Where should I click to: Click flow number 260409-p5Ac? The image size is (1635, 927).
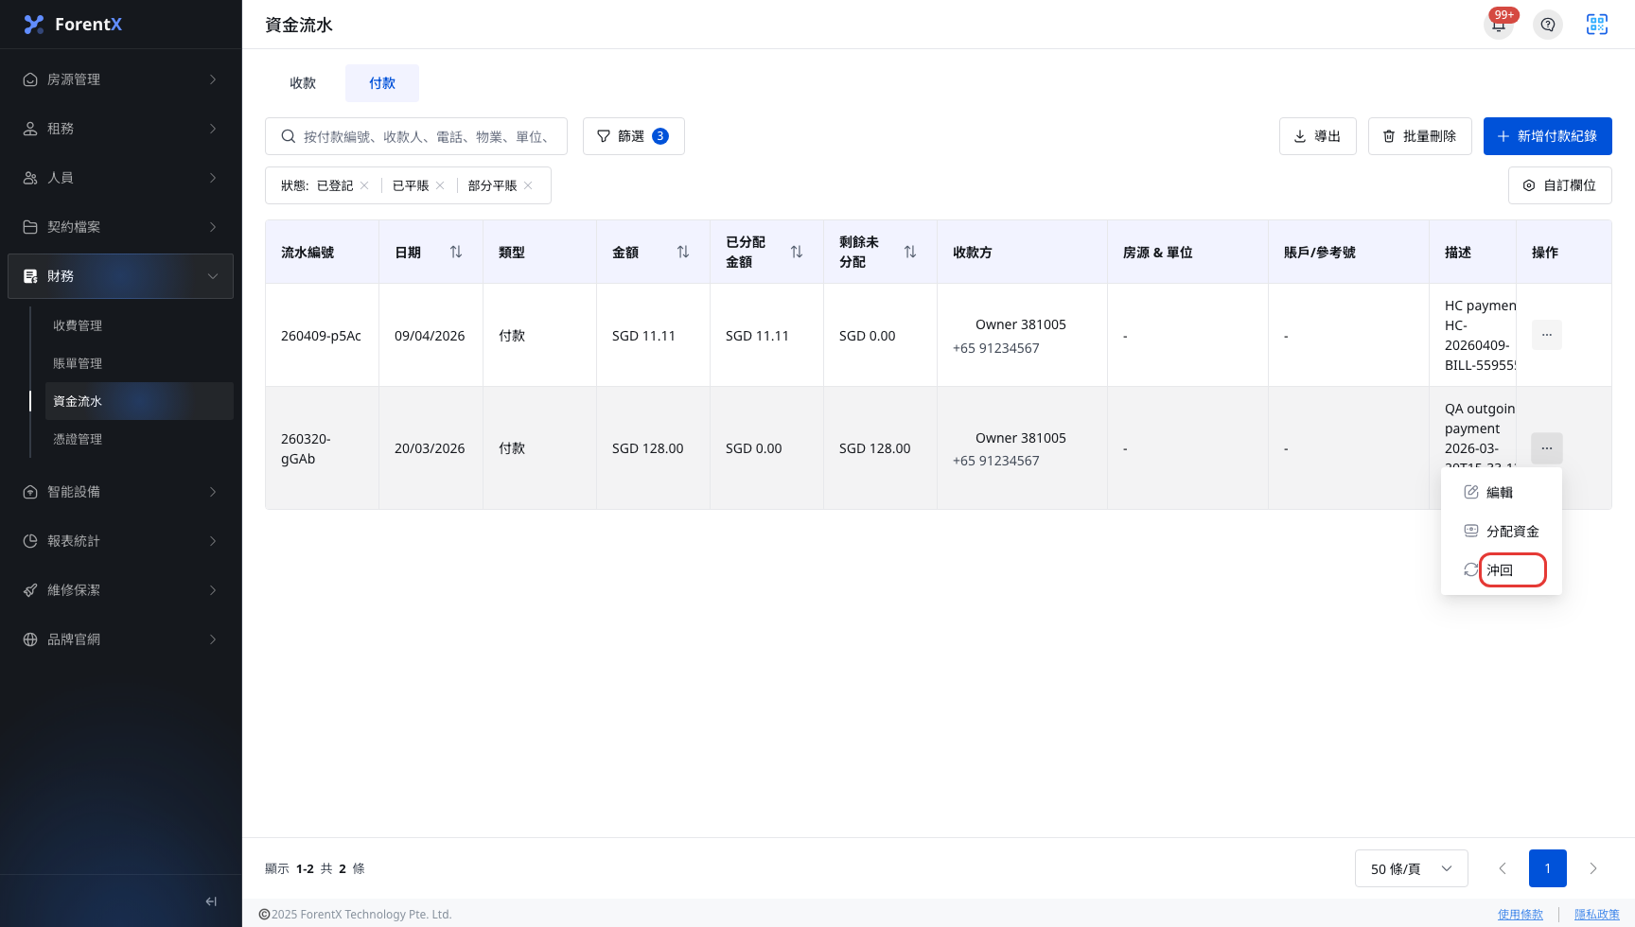click(321, 336)
